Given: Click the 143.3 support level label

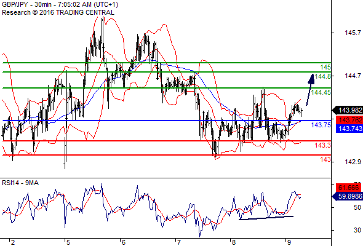Looking at the screenshot, I should pyautogui.click(x=323, y=145).
